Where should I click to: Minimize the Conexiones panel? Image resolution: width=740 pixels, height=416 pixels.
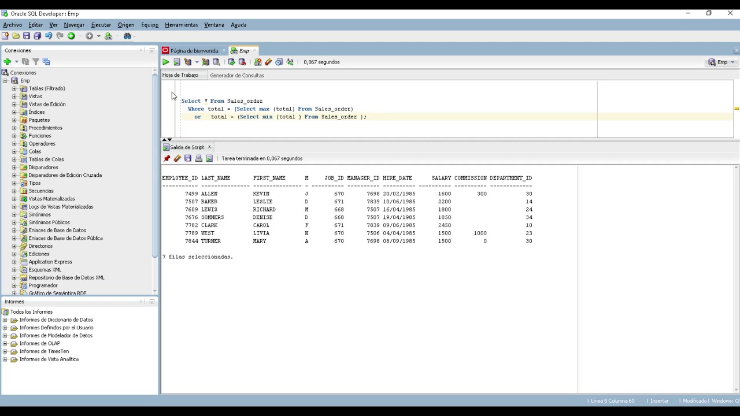pos(152,50)
